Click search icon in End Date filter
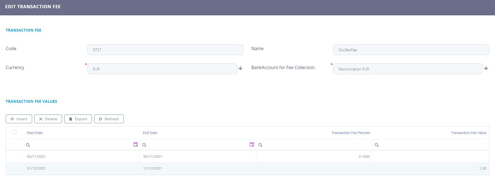495x180 pixels. point(144,145)
